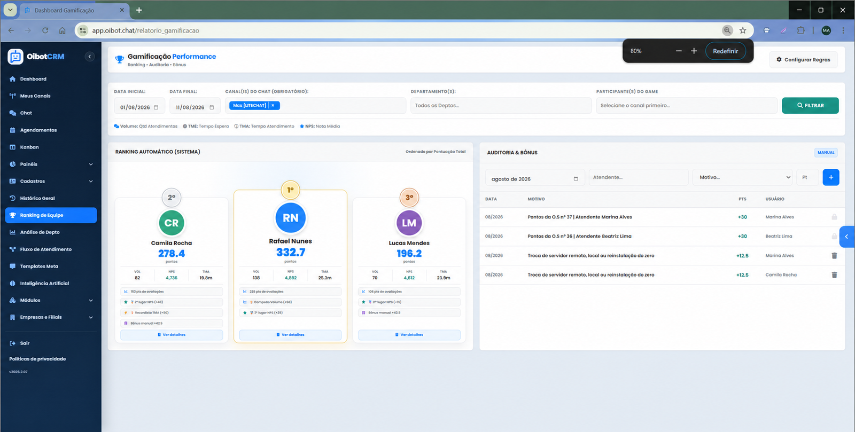Expand the Módulos submenu chevron
Image resolution: width=855 pixels, height=432 pixels.
(x=91, y=301)
